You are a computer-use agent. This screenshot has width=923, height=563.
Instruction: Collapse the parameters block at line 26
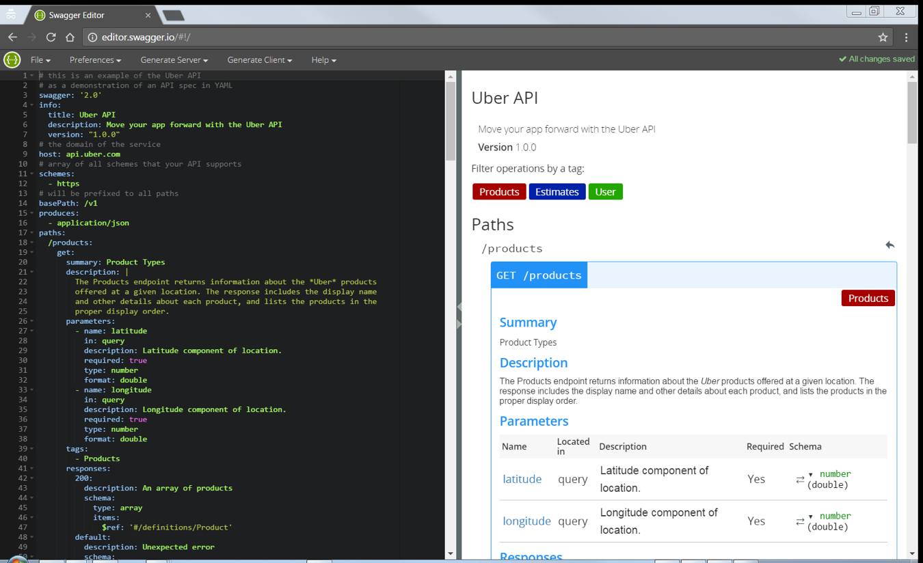click(x=31, y=321)
